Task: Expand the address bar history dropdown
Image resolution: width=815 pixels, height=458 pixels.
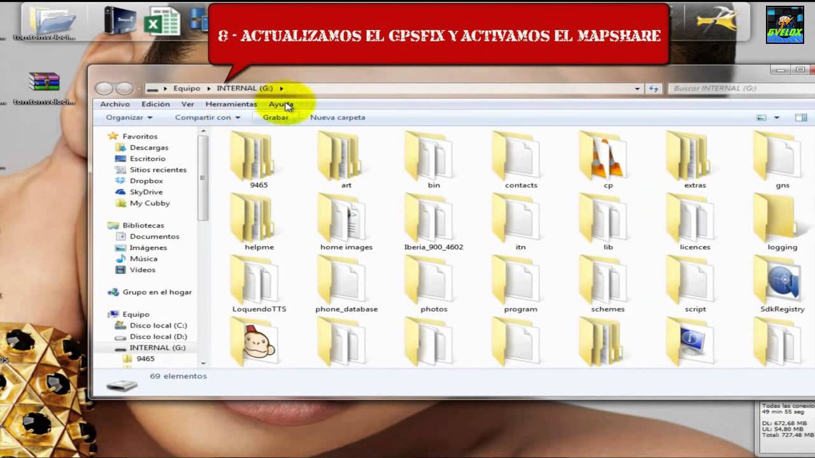Action: pos(637,88)
